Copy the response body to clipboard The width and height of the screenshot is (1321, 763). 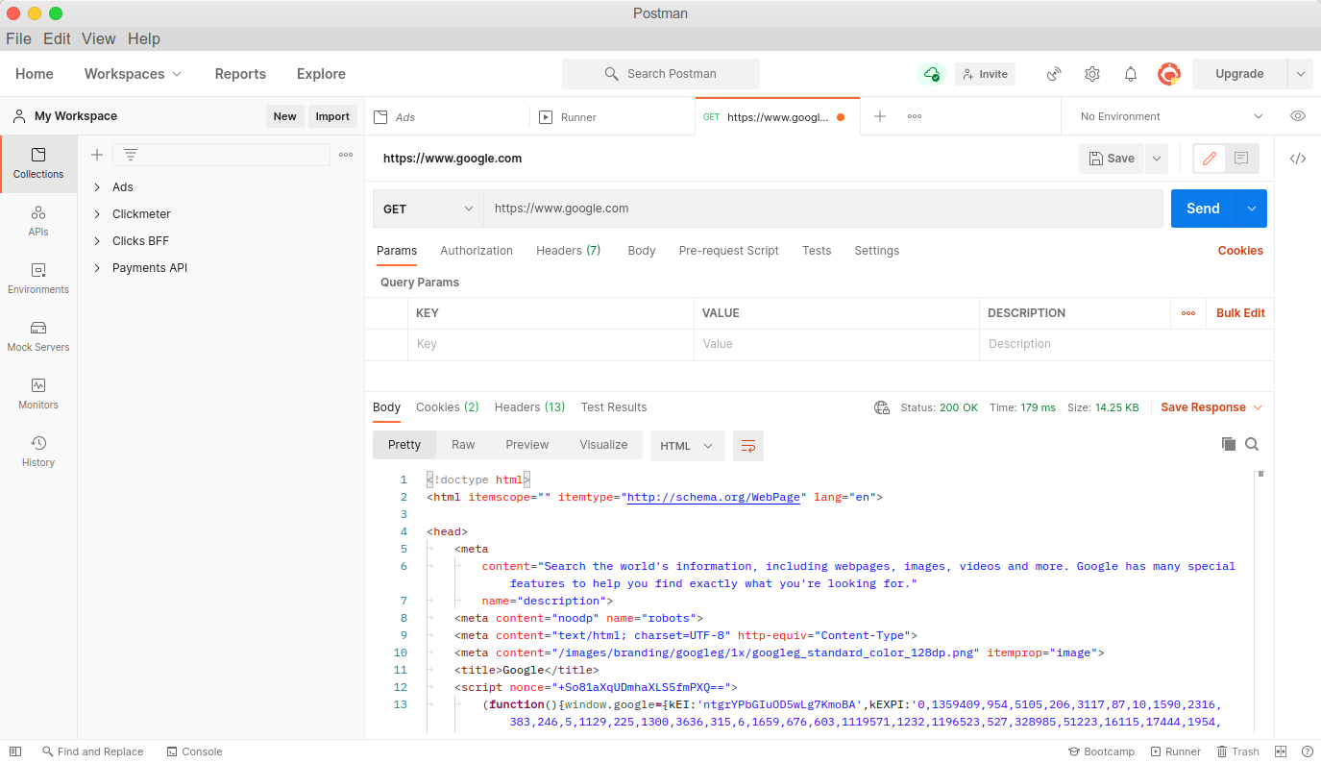[x=1228, y=444]
